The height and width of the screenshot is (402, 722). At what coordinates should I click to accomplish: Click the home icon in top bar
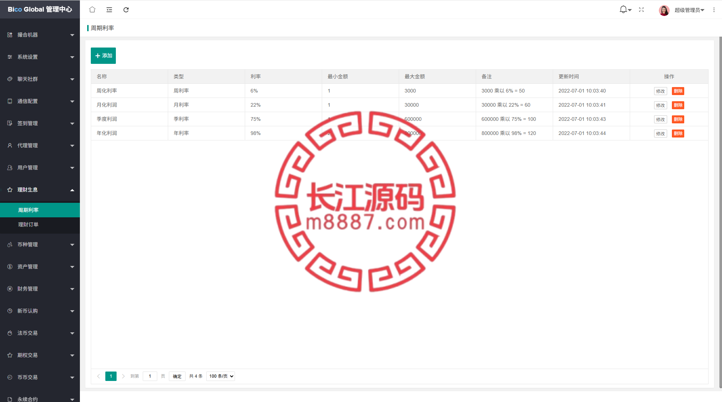(92, 10)
